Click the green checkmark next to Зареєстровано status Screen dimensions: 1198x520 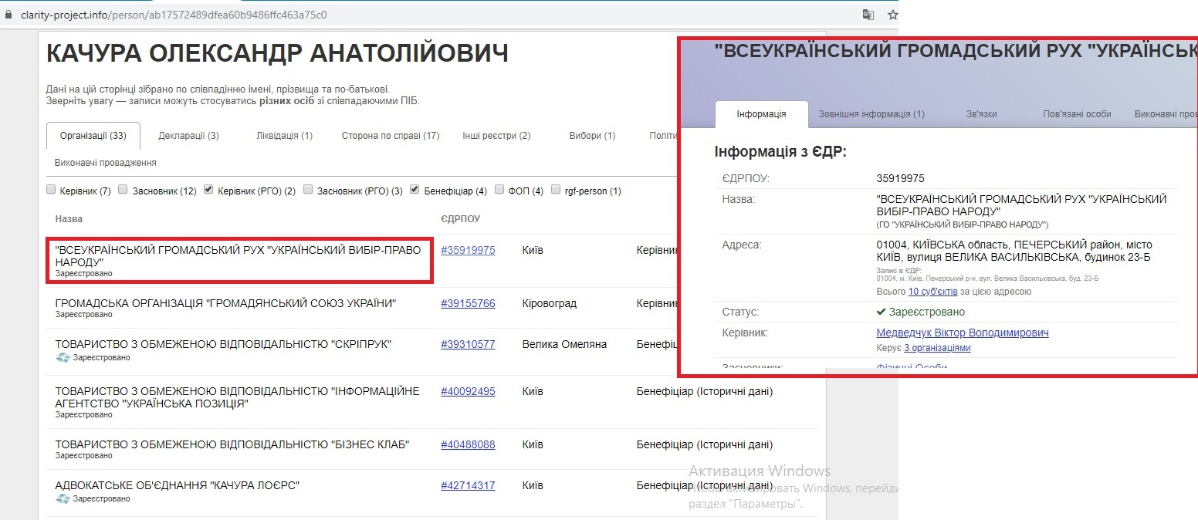point(881,312)
